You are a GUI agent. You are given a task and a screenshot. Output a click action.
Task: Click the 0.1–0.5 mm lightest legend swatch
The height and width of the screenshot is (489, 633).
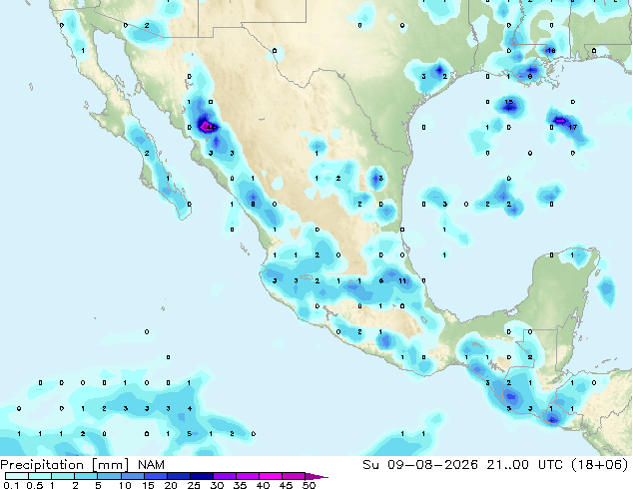pyautogui.click(x=17, y=476)
